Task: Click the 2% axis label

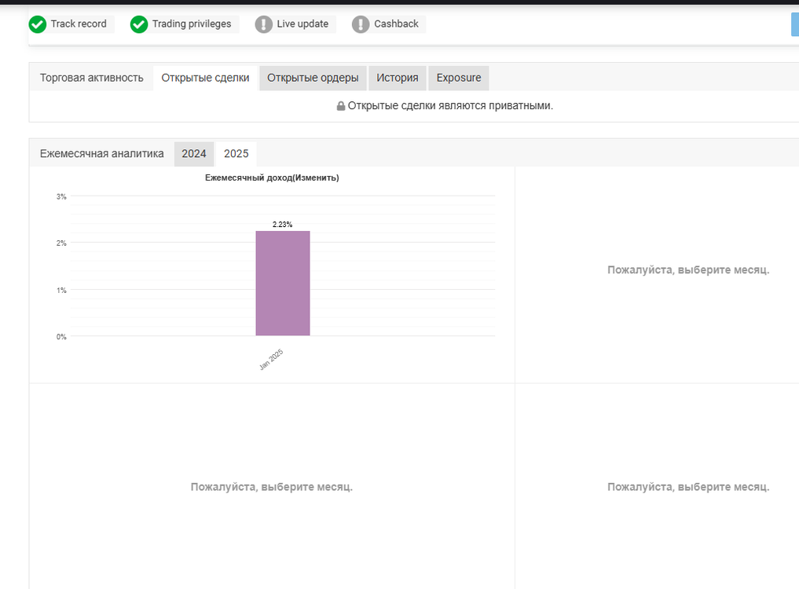Action: click(x=61, y=243)
